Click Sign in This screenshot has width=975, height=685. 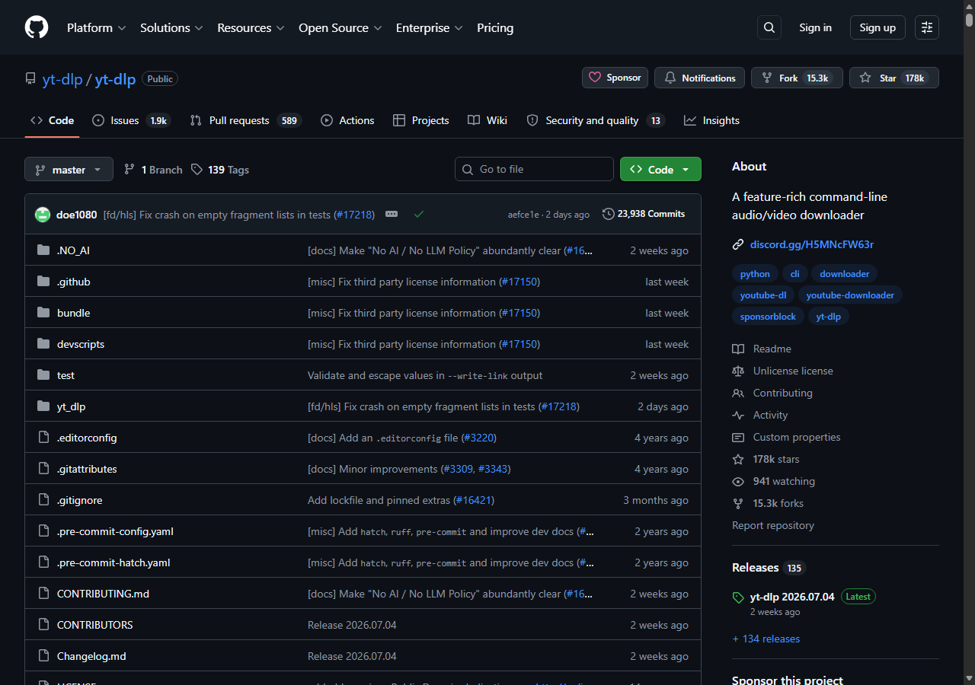click(815, 27)
